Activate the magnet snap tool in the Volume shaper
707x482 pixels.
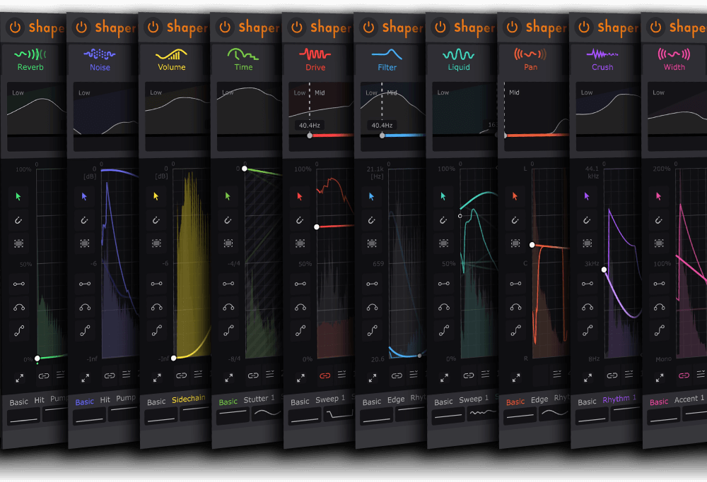tap(156, 219)
